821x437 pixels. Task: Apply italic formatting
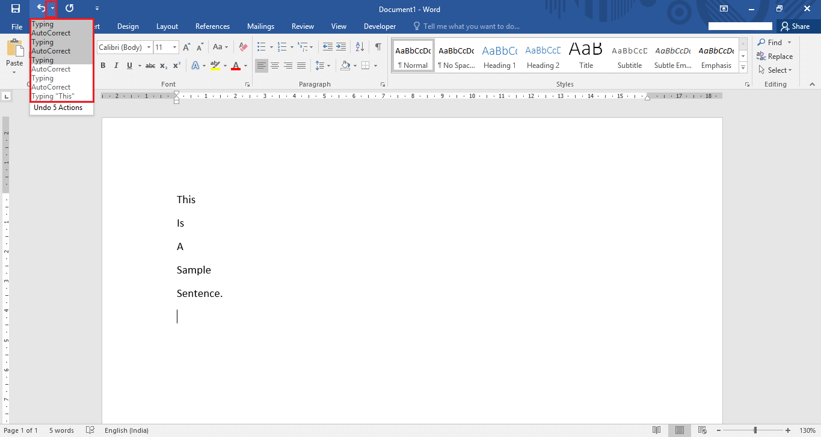tap(115, 66)
